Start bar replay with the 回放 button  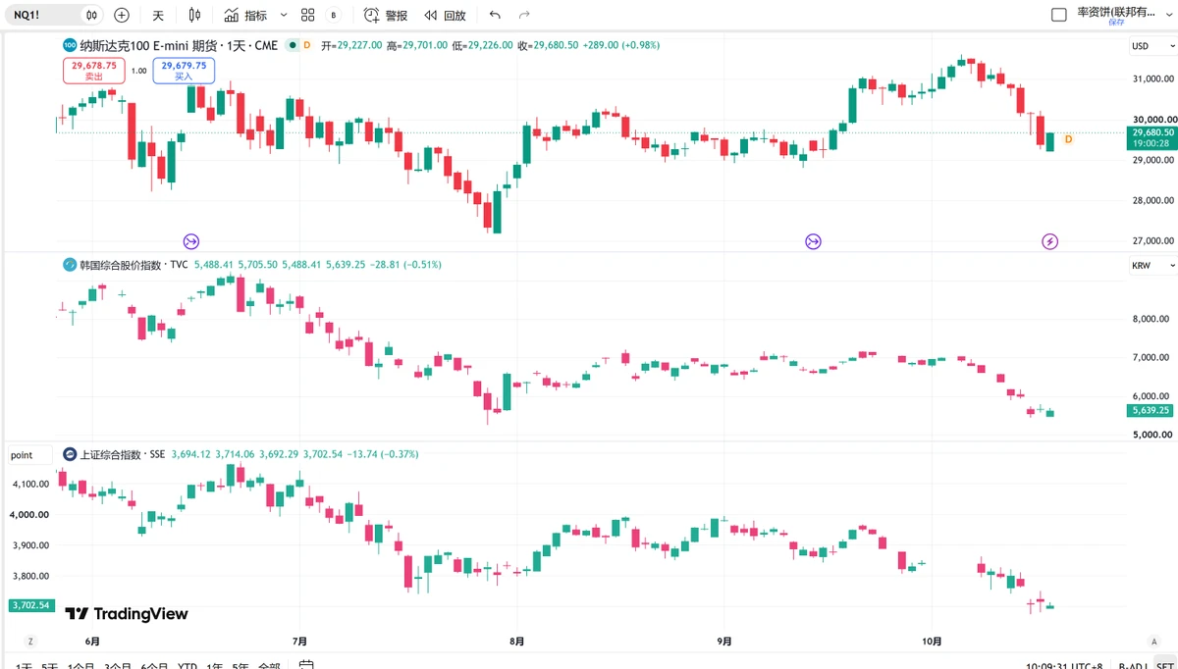pos(445,15)
